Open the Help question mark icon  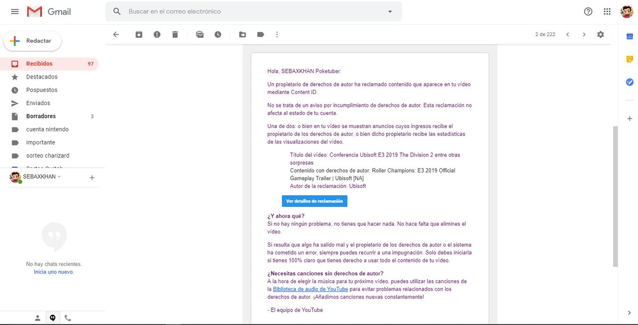[x=588, y=12]
